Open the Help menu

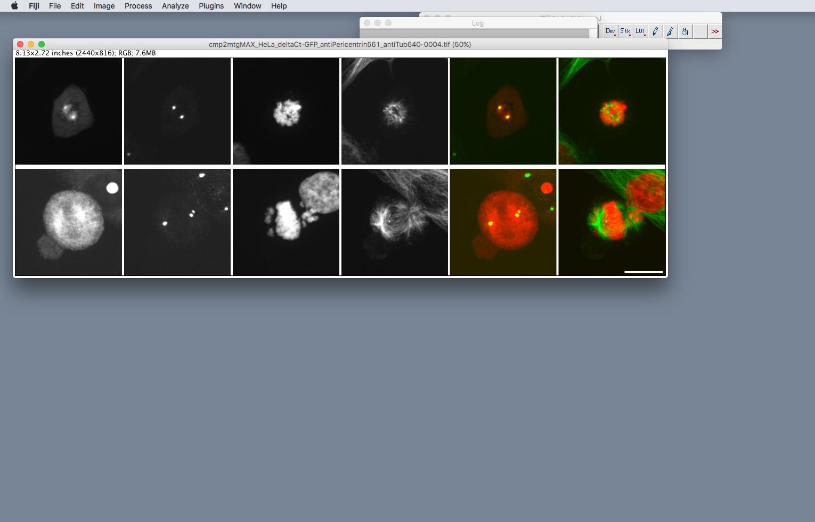(279, 6)
